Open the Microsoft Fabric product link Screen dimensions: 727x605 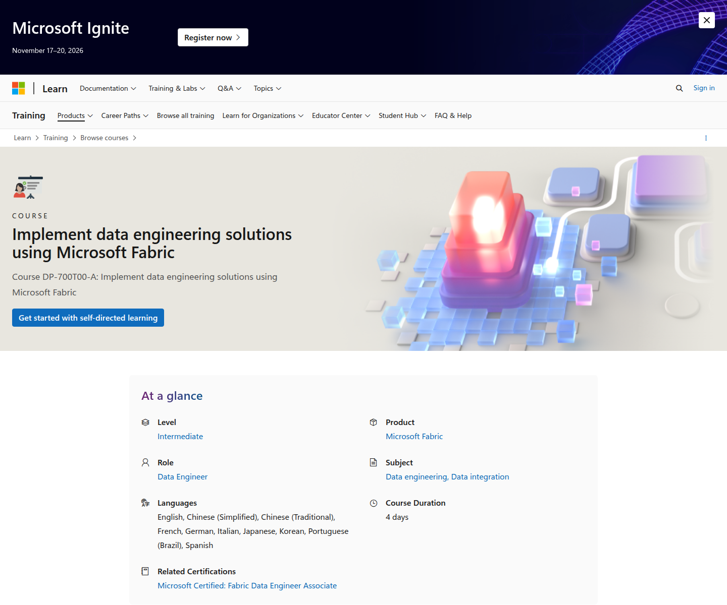tap(414, 437)
